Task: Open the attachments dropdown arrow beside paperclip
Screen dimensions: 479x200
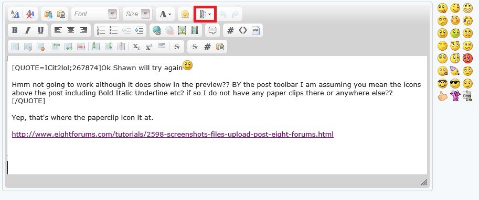Action: coord(209,14)
